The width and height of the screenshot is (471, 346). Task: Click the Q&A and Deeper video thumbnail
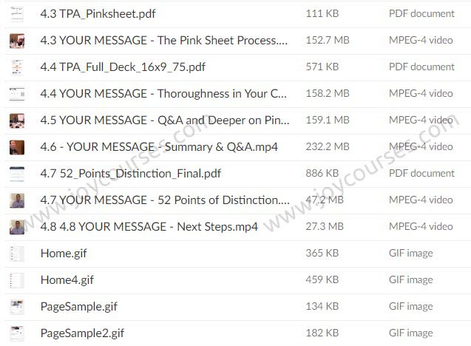click(17, 121)
